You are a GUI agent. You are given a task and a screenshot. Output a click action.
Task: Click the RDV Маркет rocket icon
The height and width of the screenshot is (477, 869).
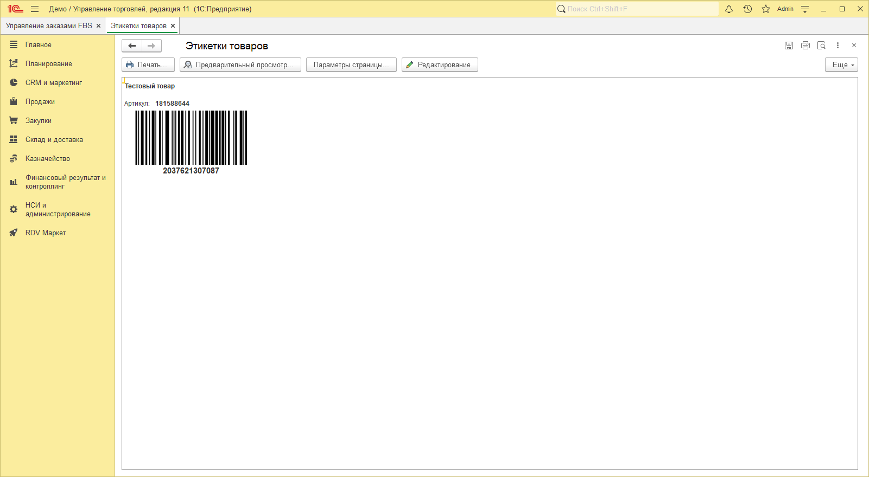point(14,233)
